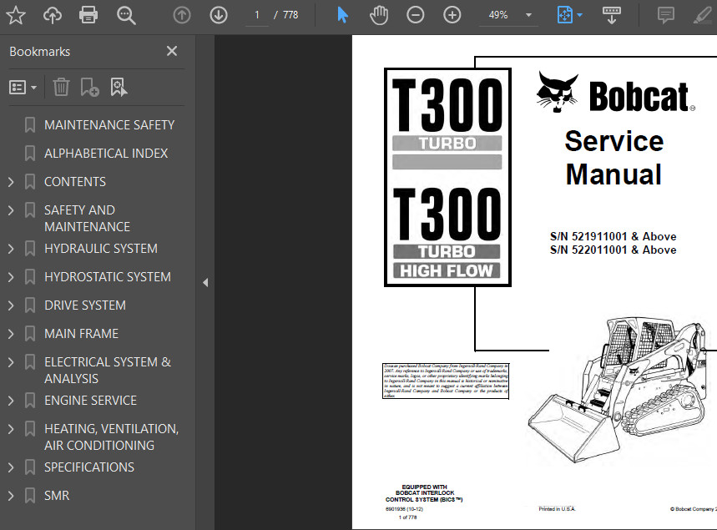Select SAFETY AND MAINTENANCE bookmark label
The width and height of the screenshot is (717, 530).
88,218
